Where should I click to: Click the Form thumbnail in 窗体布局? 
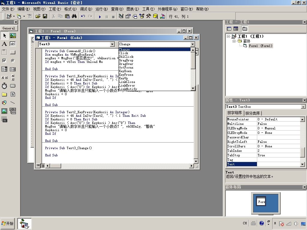[261, 202]
